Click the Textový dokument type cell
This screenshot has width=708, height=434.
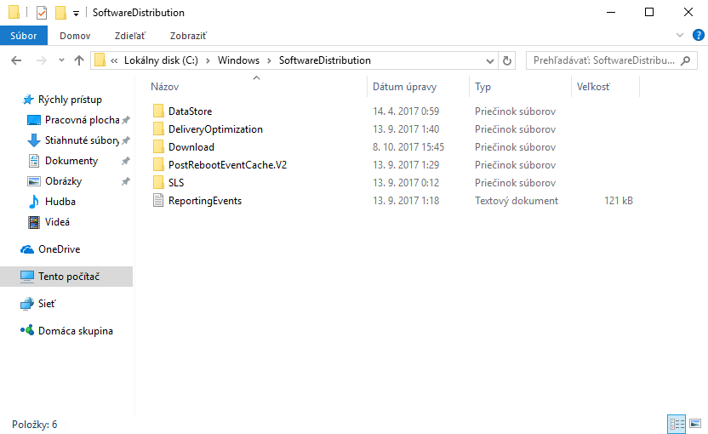pos(516,201)
